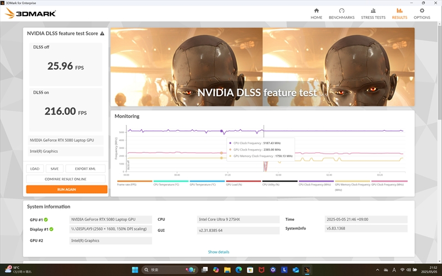
Task: Click Intel(R) Graphics under score panel
Action: tap(66, 151)
